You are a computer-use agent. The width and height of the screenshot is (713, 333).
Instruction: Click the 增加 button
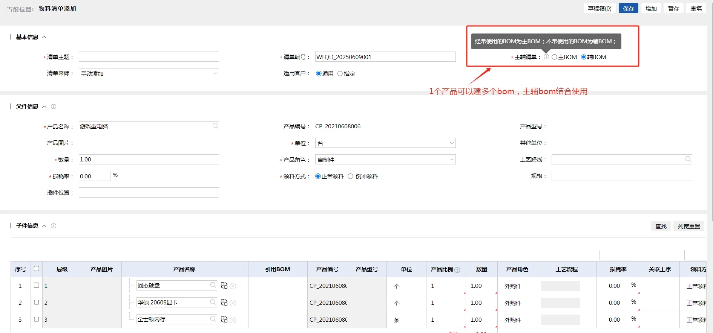point(651,8)
